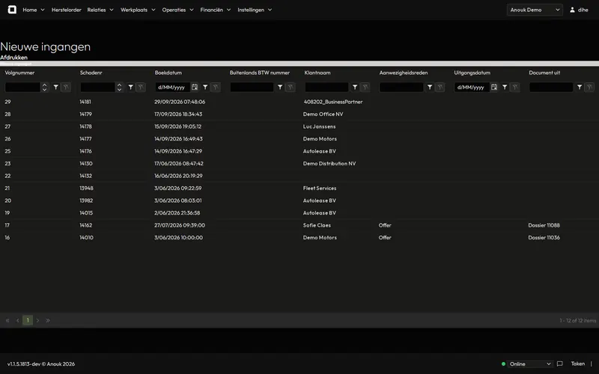Screen dimensions: 599x374
Task: Apply filter on the Uitgangsdatum column
Action: 505,88
